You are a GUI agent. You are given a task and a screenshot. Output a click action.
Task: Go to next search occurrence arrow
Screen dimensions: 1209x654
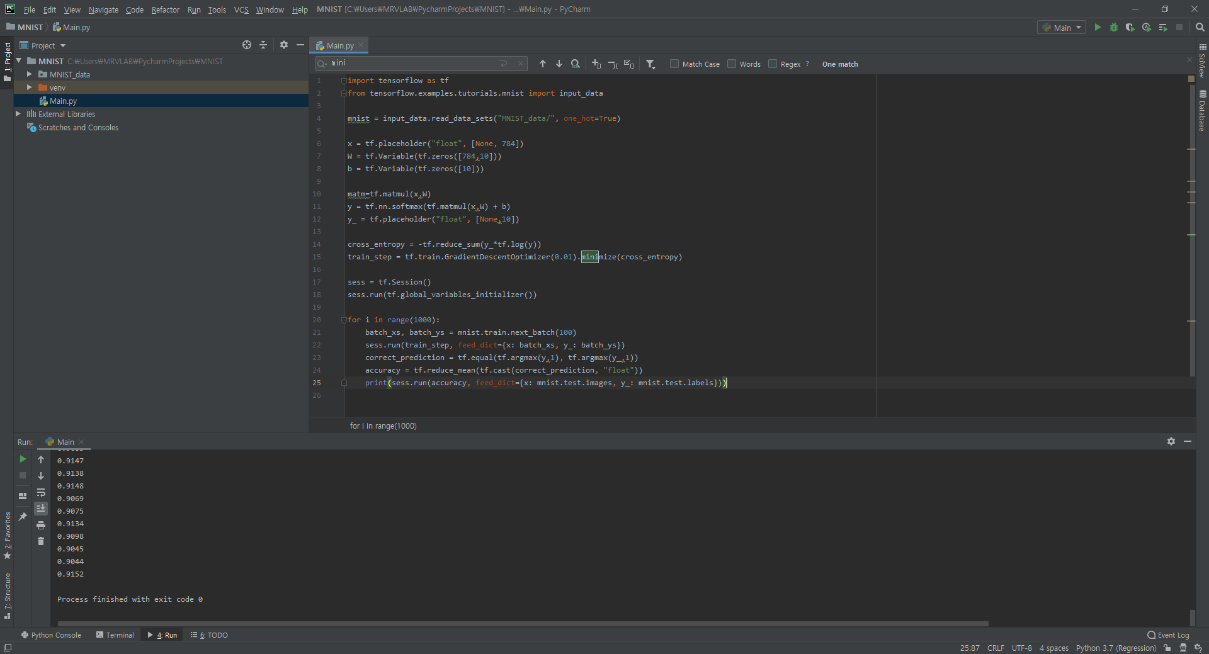click(x=559, y=64)
